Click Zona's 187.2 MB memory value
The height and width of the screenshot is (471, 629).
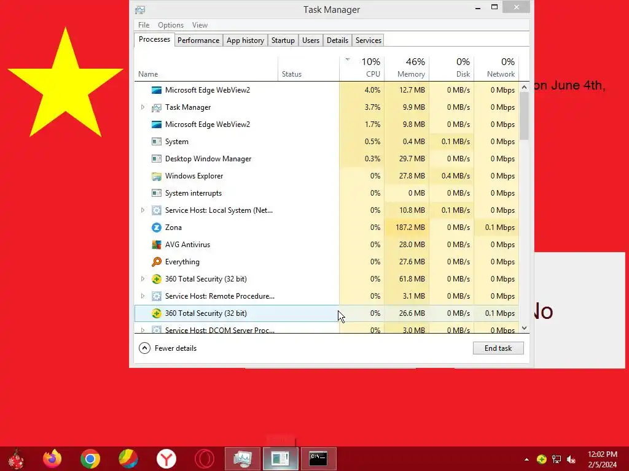tap(410, 228)
